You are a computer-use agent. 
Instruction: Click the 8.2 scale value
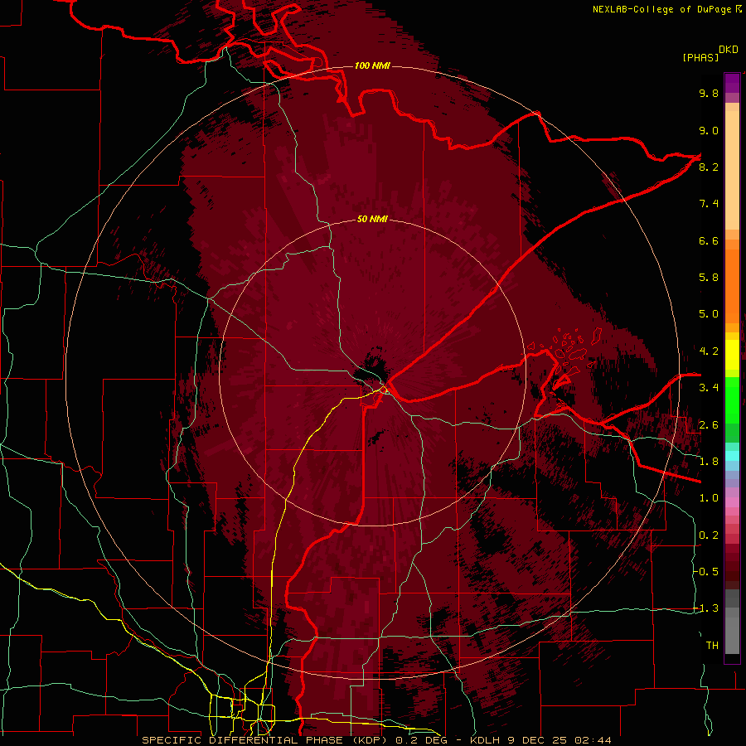point(709,167)
